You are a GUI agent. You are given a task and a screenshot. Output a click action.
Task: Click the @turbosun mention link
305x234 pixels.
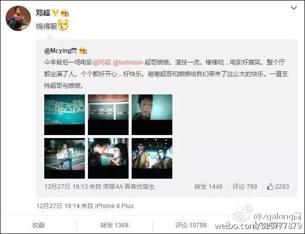[x=128, y=62]
